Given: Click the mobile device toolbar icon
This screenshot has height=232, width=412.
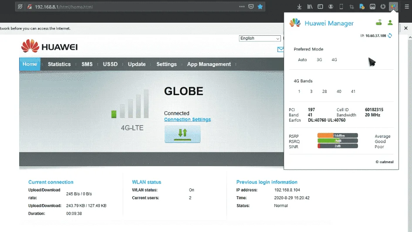Looking at the screenshot, I should (x=341, y=7).
